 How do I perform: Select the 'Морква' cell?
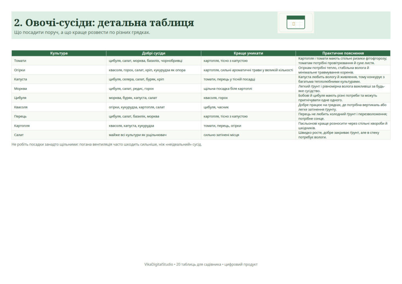point(59,89)
